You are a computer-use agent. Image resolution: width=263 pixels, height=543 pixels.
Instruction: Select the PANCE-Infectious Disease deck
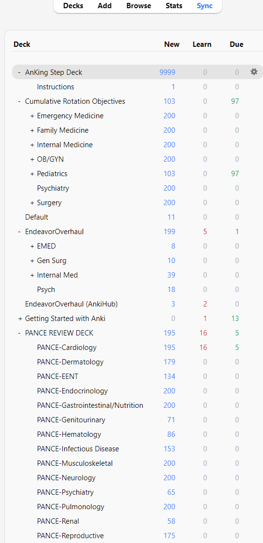coord(78,449)
